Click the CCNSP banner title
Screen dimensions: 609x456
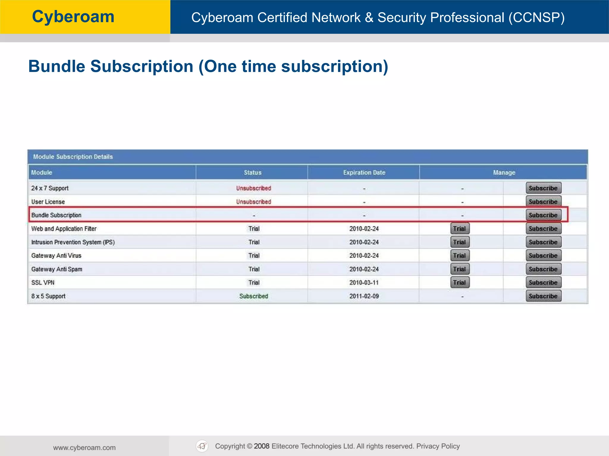click(378, 18)
